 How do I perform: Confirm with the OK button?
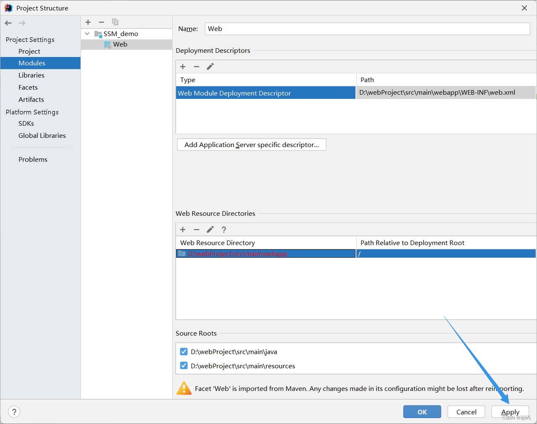point(422,412)
